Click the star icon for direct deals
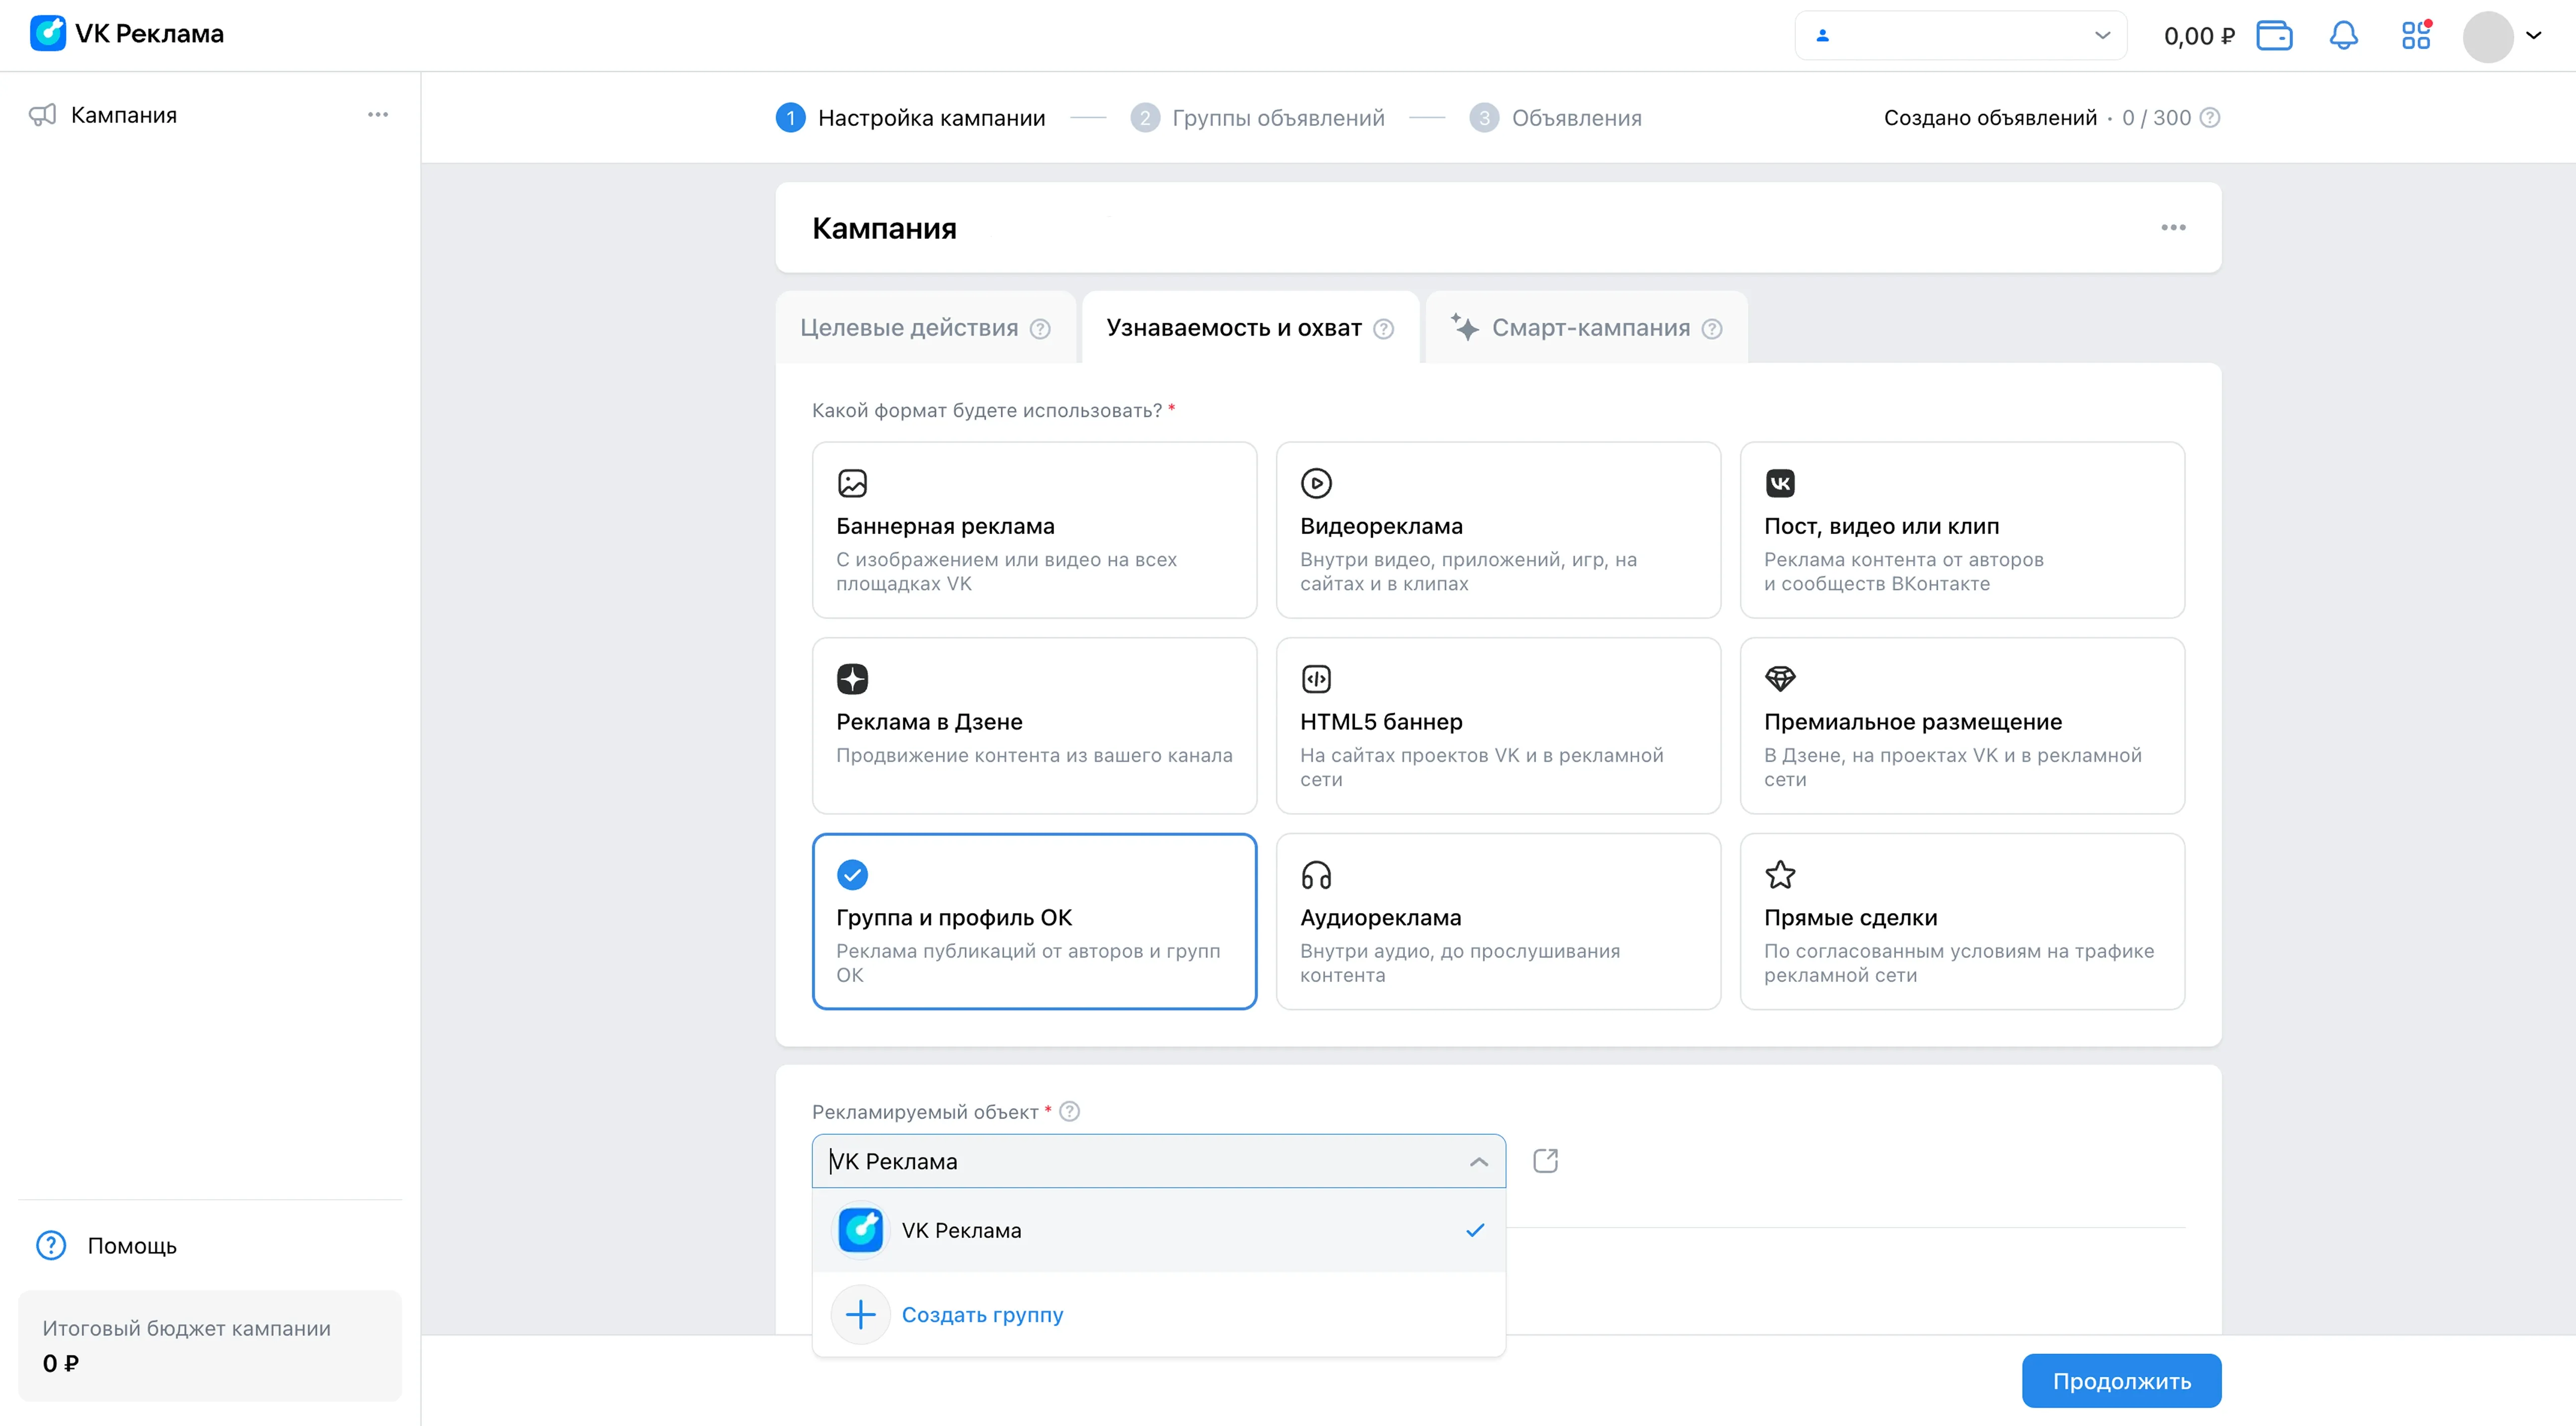The image size is (2576, 1426). [x=1780, y=875]
